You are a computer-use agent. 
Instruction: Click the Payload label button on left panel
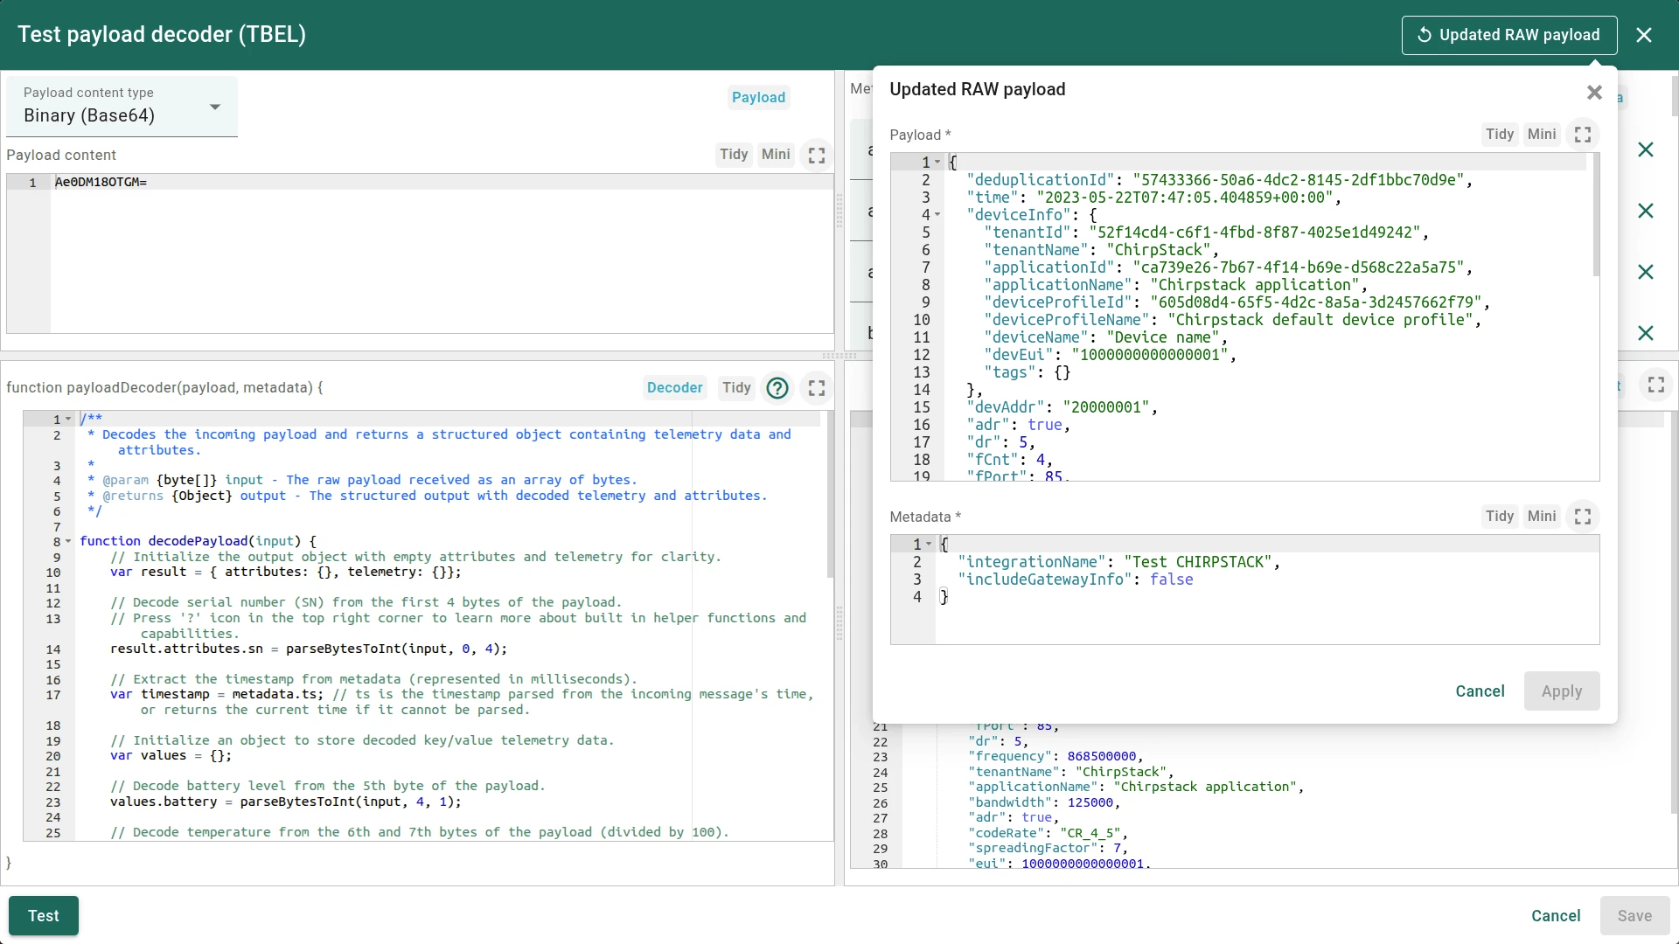click(758, 97)
